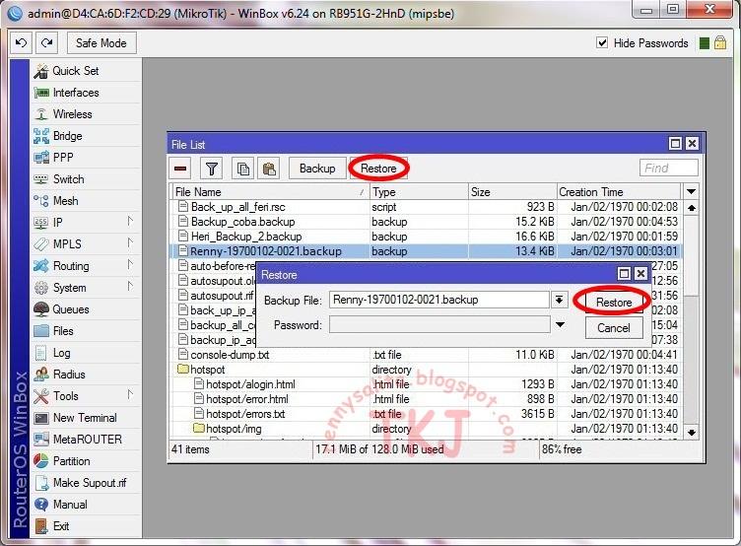This screenshot has width=741, height=546.
Task: Maximize the File List window
Action: coord(675,144)
